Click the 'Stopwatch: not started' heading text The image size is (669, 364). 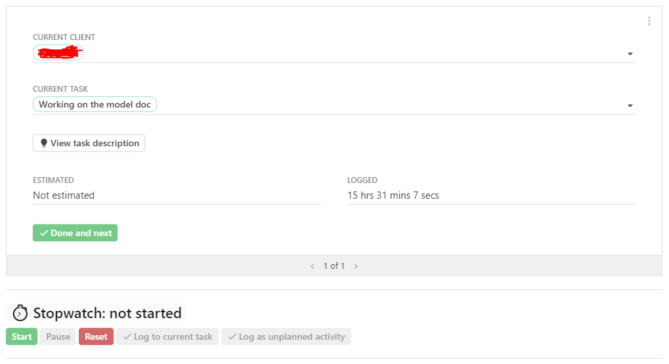coord(107,313)
